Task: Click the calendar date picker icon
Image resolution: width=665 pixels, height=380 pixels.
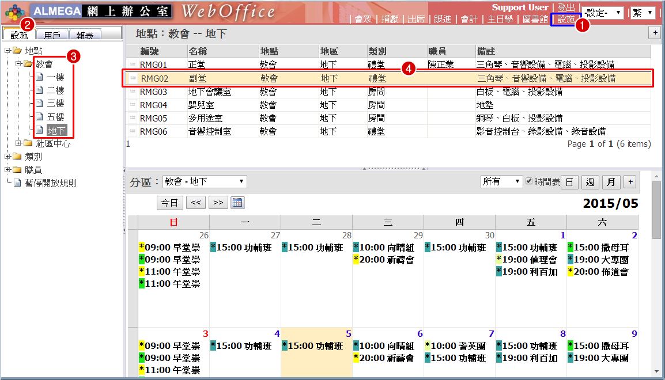Action: coord(237,203)
